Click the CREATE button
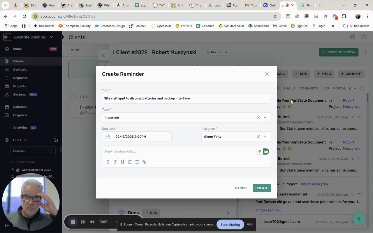This screenshot has width=373, height=233. pyautogui.click(x=262, y=188)
